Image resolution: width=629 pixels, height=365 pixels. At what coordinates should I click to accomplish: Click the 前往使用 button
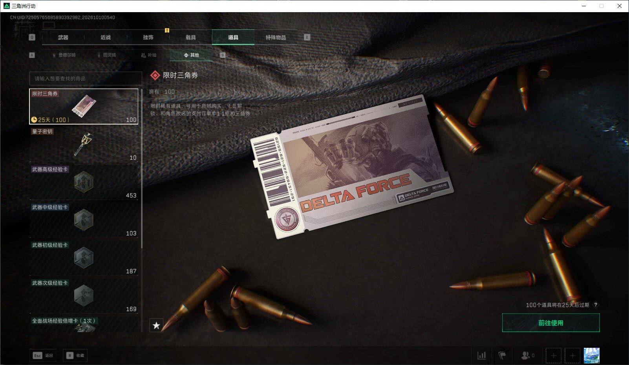pyautogui.click(x=551, y=323)
